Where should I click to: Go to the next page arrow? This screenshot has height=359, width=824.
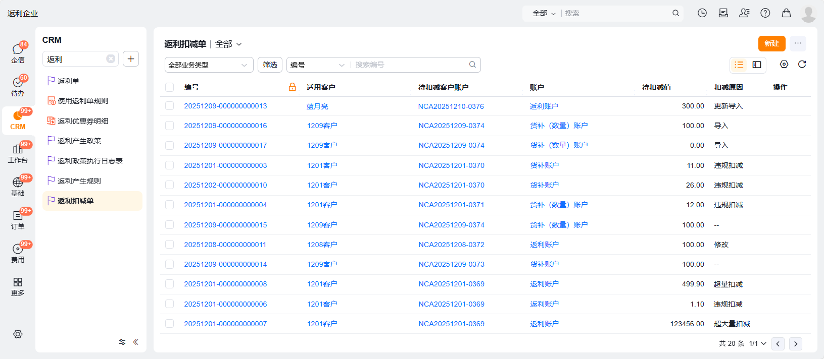[796, 344]
